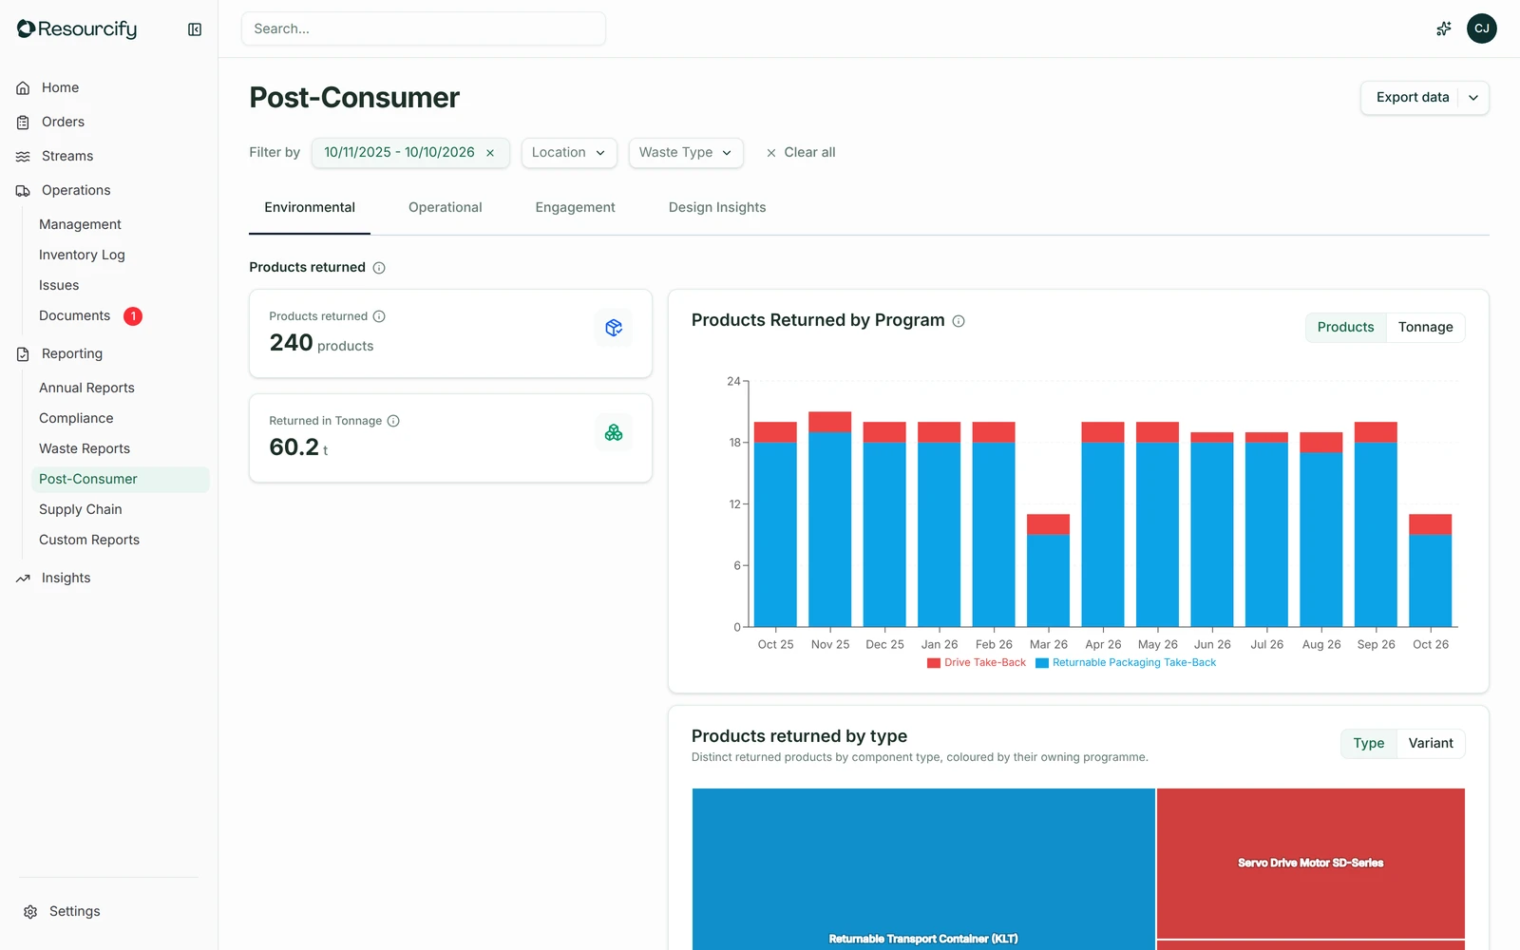Screen dimensions: 1520x950
Task: Click the Returnable Transport Container (KLT) block
Action: pyautogui.click(x=923, y=869)
